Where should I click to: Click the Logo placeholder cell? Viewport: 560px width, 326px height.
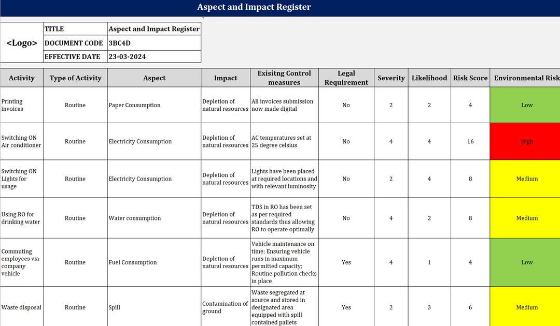pyautogui.click(x=22, y=43)
